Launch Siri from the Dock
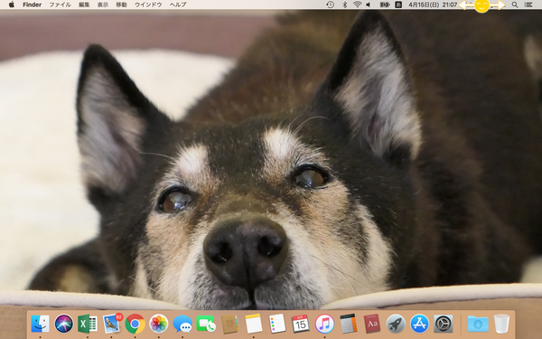This screenshot has height=339, width=542. pyautogui.click(x=64, y=325)
